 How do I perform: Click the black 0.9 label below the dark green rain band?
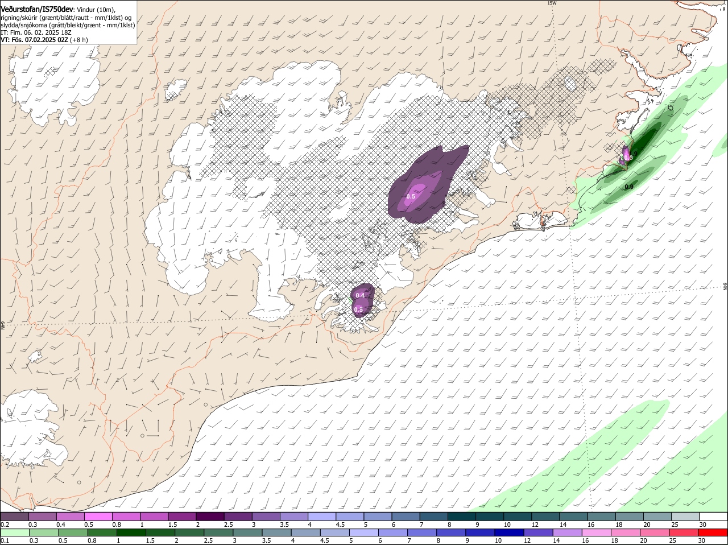pyautogui.click(x=629, y=187)
